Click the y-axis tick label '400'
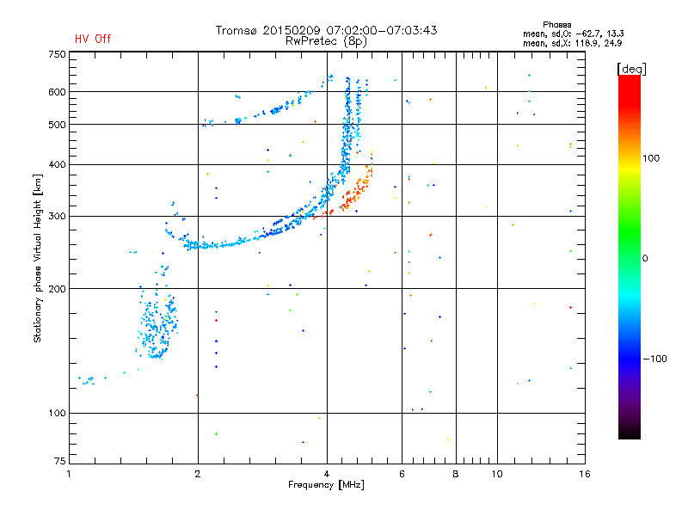 [x=57, y=164]
